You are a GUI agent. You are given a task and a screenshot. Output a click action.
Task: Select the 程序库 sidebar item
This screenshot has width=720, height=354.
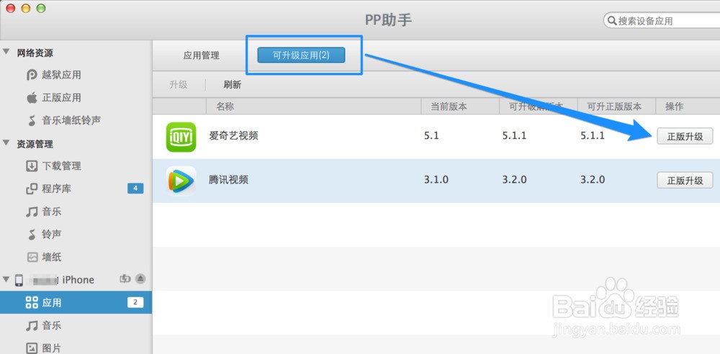pos(76,189)
